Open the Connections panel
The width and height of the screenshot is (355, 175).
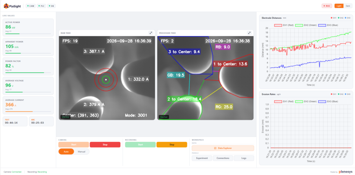(x=223, y=158)
